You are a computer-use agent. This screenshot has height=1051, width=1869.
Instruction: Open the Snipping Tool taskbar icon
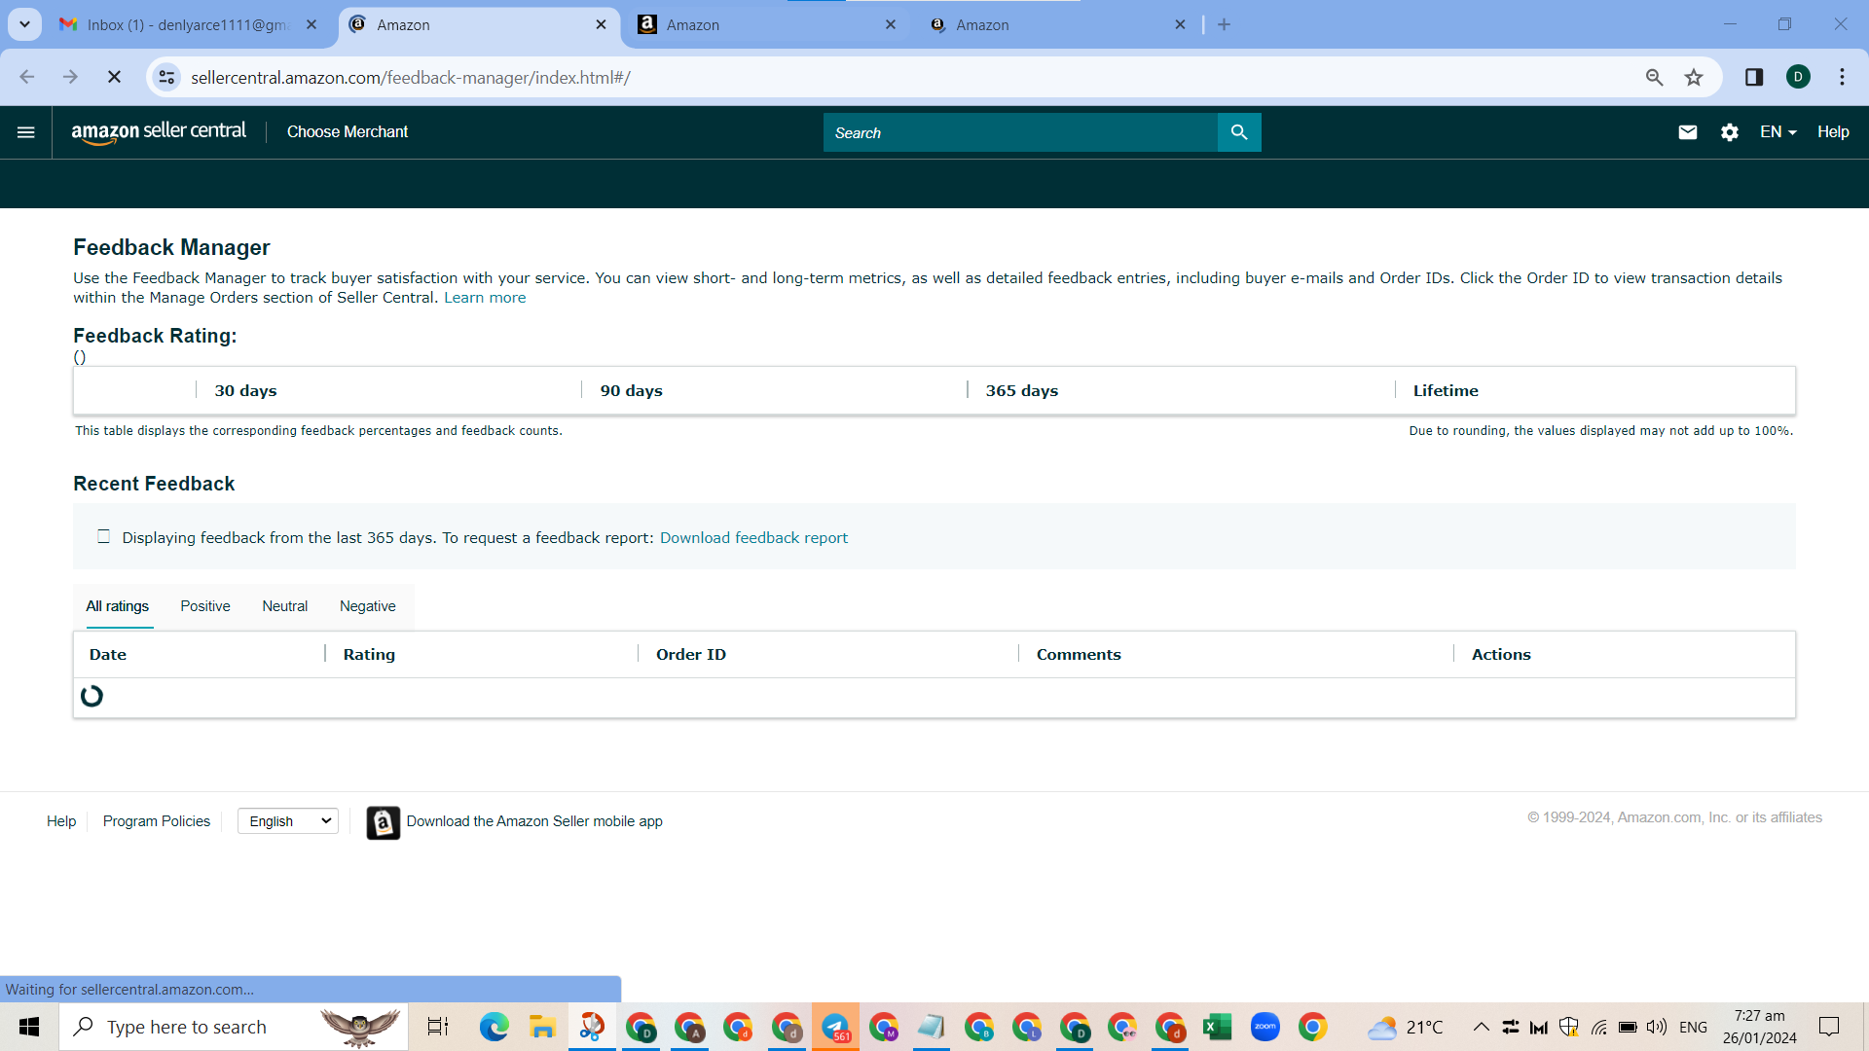tap(592, 1027)
